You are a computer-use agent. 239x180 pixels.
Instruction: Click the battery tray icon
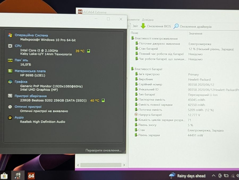(226, 176)
